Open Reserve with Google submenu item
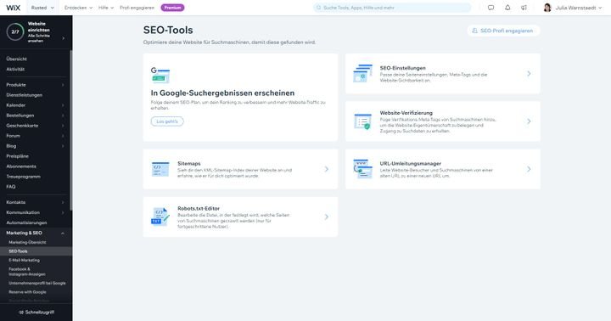Image resolution: width=611 pixels, height=321 pixels. pyautogui.click(x=27, y=292)
